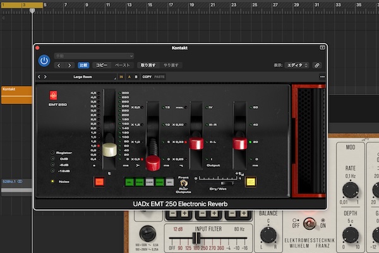Screen dimensions: 379x253
Task: Click the red Output program lever
Action: [196, 143]
